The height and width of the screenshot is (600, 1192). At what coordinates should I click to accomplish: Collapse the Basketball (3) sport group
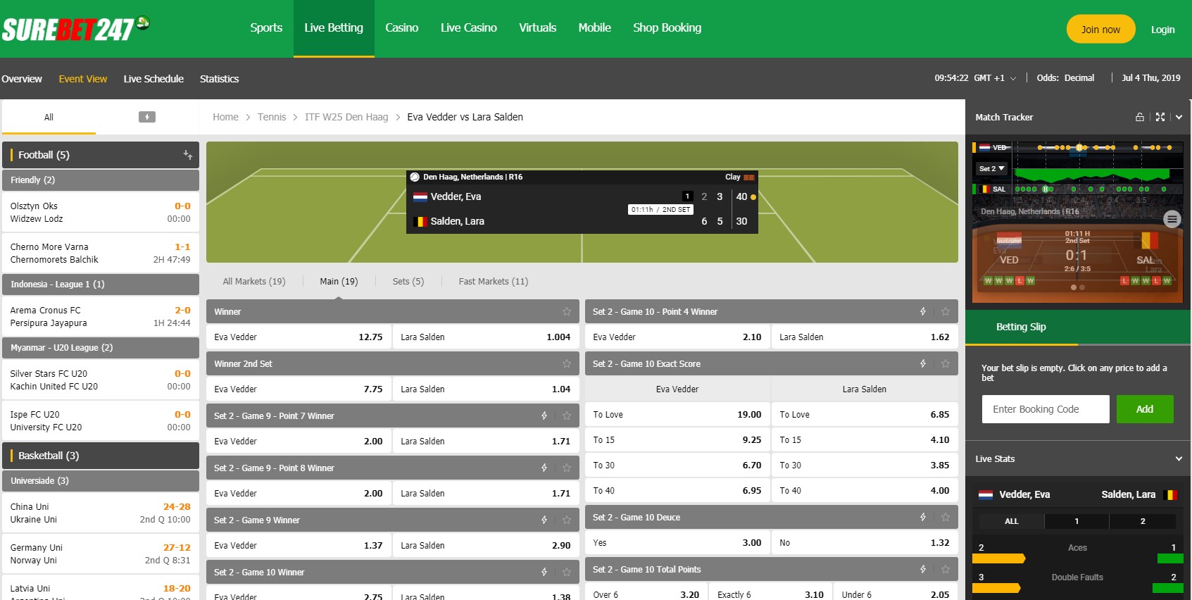pos(101,456)
